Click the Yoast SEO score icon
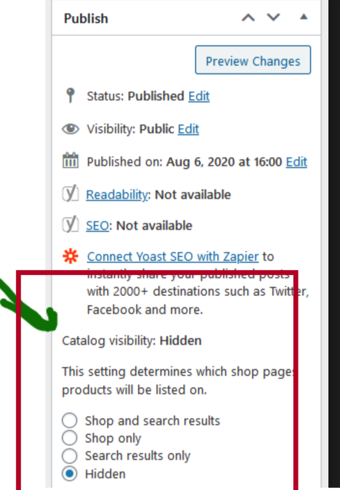The width and height of the screenshot is (340, 490). [71, 225]
